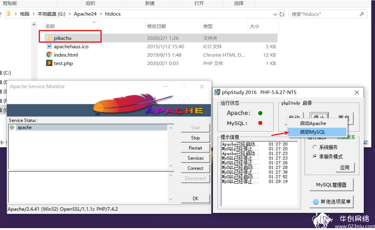Click the apachehaus.ico file icon

[49, 46]
